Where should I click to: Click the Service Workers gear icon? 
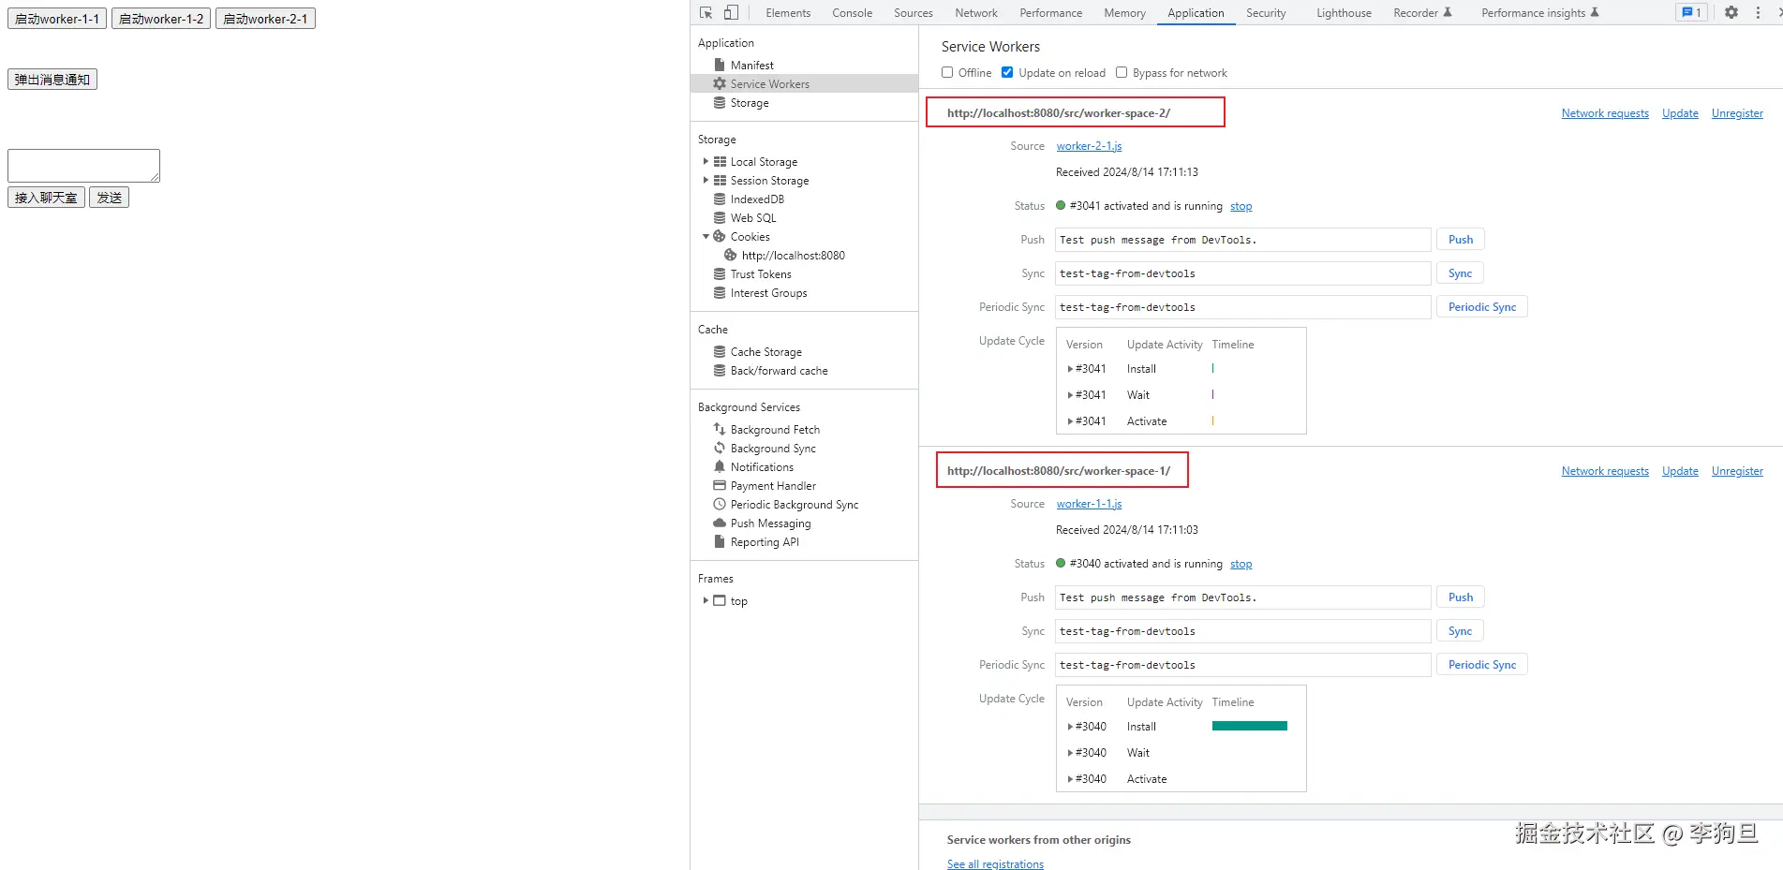click(x=720, y=83)
